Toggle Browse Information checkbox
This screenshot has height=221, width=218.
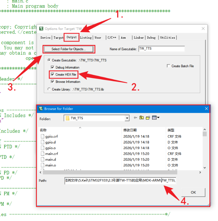pyautogui.click(x=53, y=82)
